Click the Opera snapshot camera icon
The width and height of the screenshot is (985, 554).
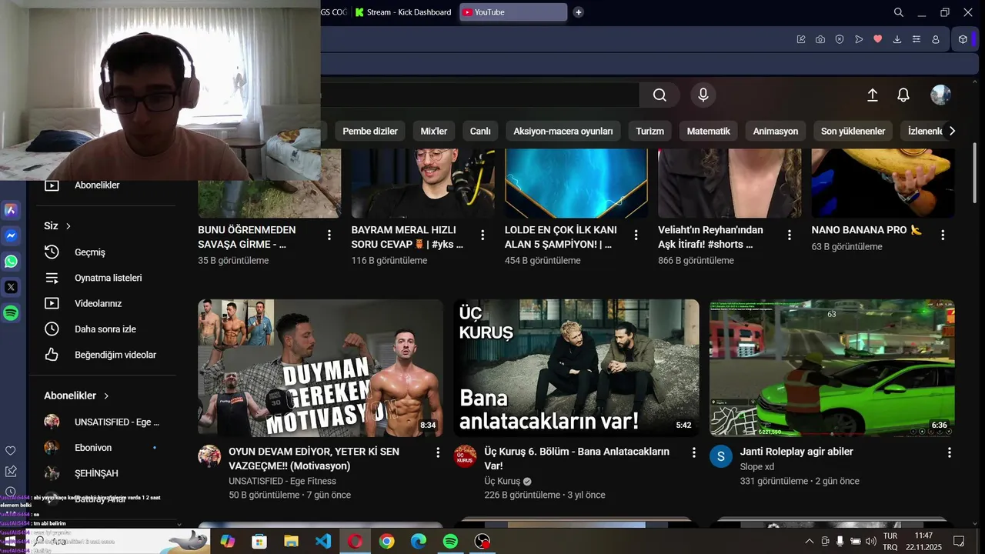click(x=820, y=39)
